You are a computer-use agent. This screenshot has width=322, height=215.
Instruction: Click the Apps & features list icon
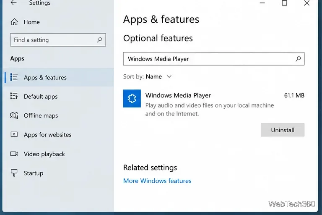(x=14, y=77)
